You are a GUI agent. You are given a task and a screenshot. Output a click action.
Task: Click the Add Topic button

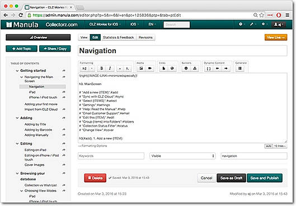point(21,49)
